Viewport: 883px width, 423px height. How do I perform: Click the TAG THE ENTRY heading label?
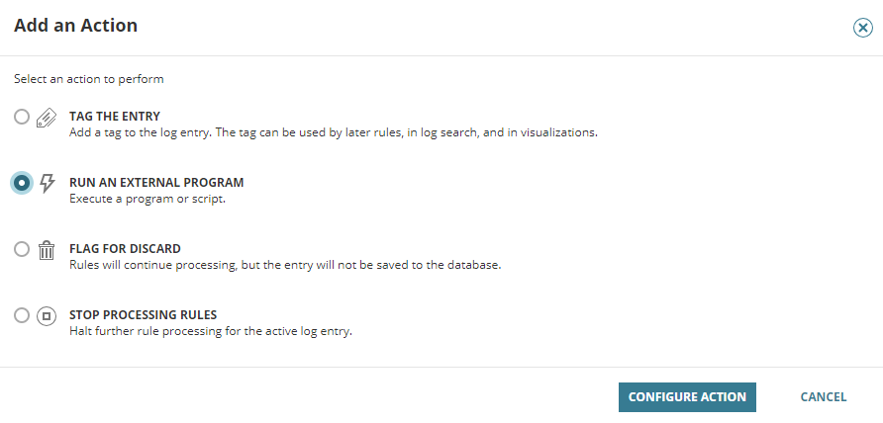pyautogui.click(x=115, y=117)
